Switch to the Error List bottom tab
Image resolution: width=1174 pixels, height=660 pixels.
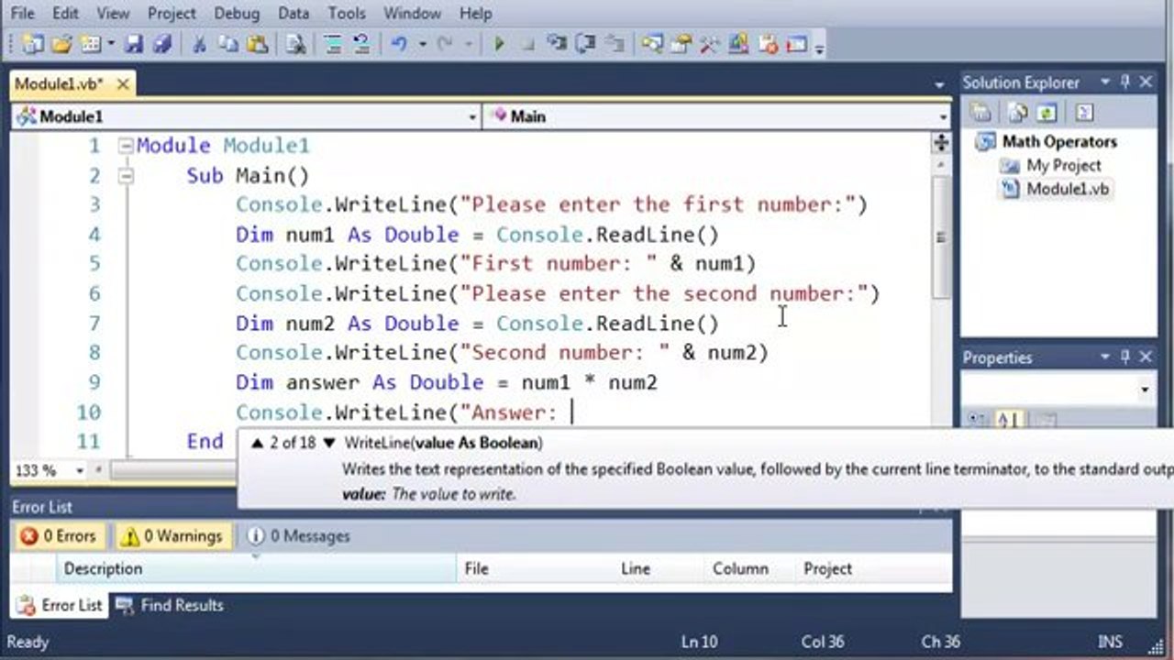point(60,605)
